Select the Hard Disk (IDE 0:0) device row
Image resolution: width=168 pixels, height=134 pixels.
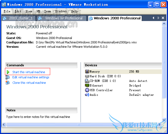tap(123, 76)
